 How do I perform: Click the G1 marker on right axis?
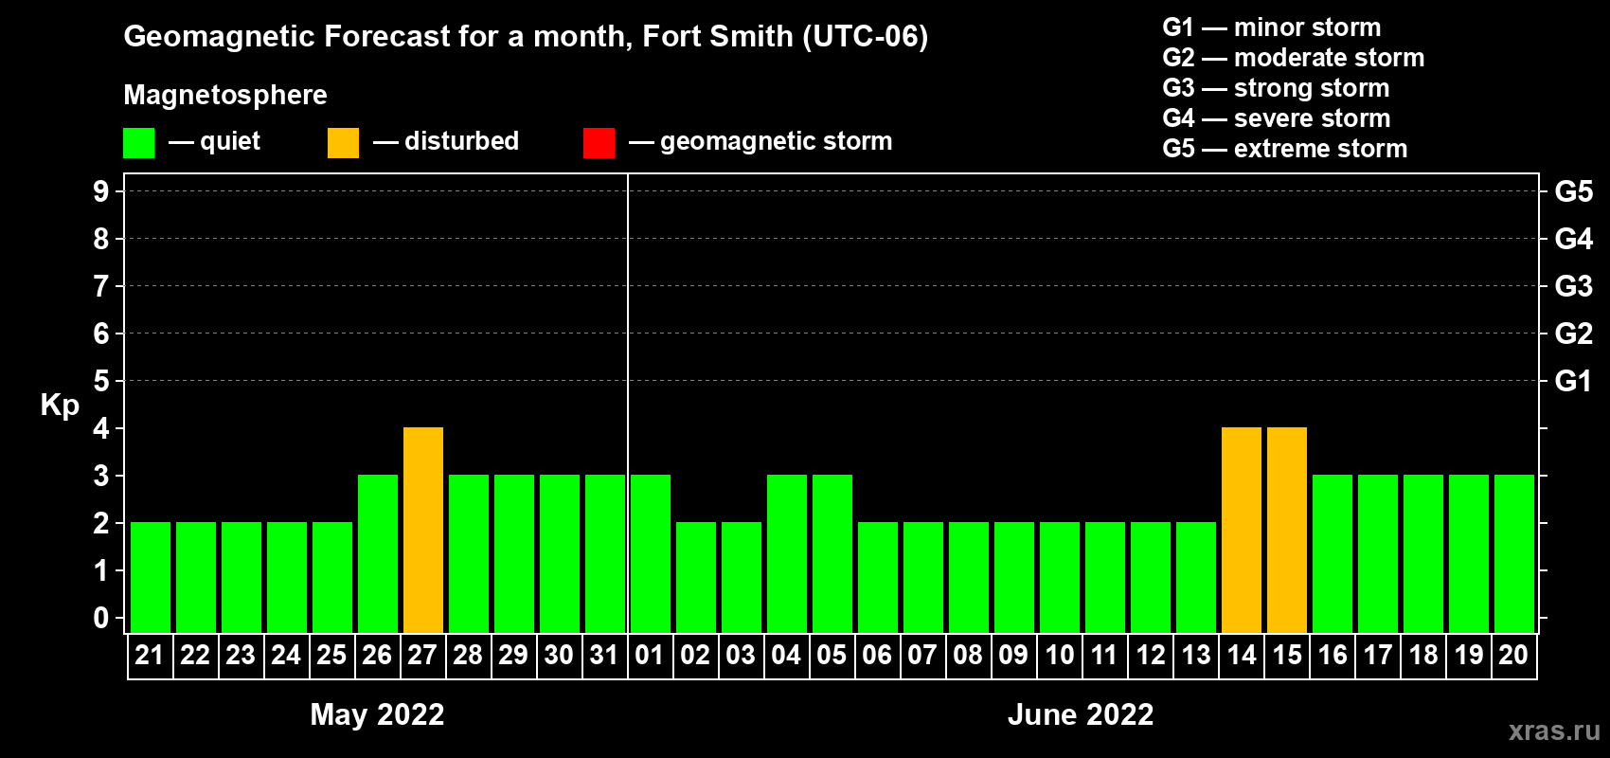(x=1573, y=381)
